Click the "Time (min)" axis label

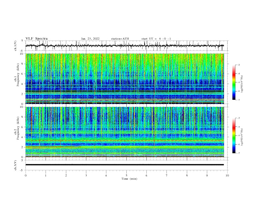(129, 179)
